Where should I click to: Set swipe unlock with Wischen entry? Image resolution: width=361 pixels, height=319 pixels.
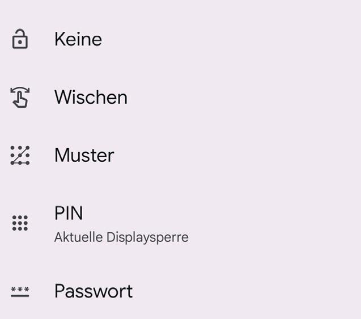point(180,97)
